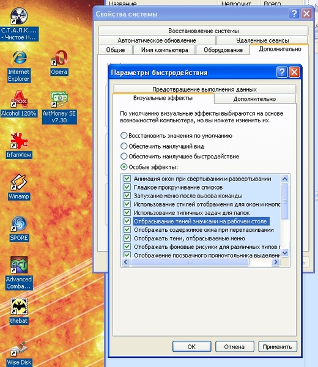Click the Отмена button
This screenshot has height=367, width=318.
click(234, 347)
